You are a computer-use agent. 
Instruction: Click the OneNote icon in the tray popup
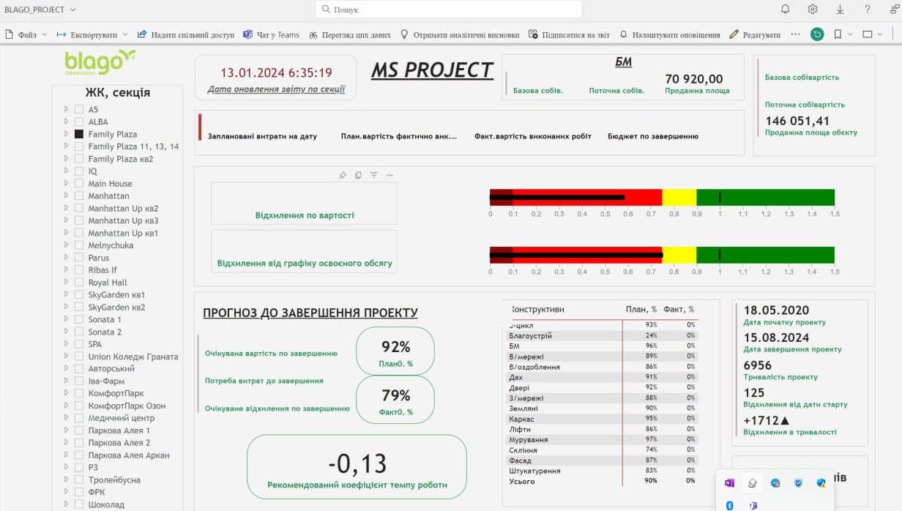pos(729,483)
